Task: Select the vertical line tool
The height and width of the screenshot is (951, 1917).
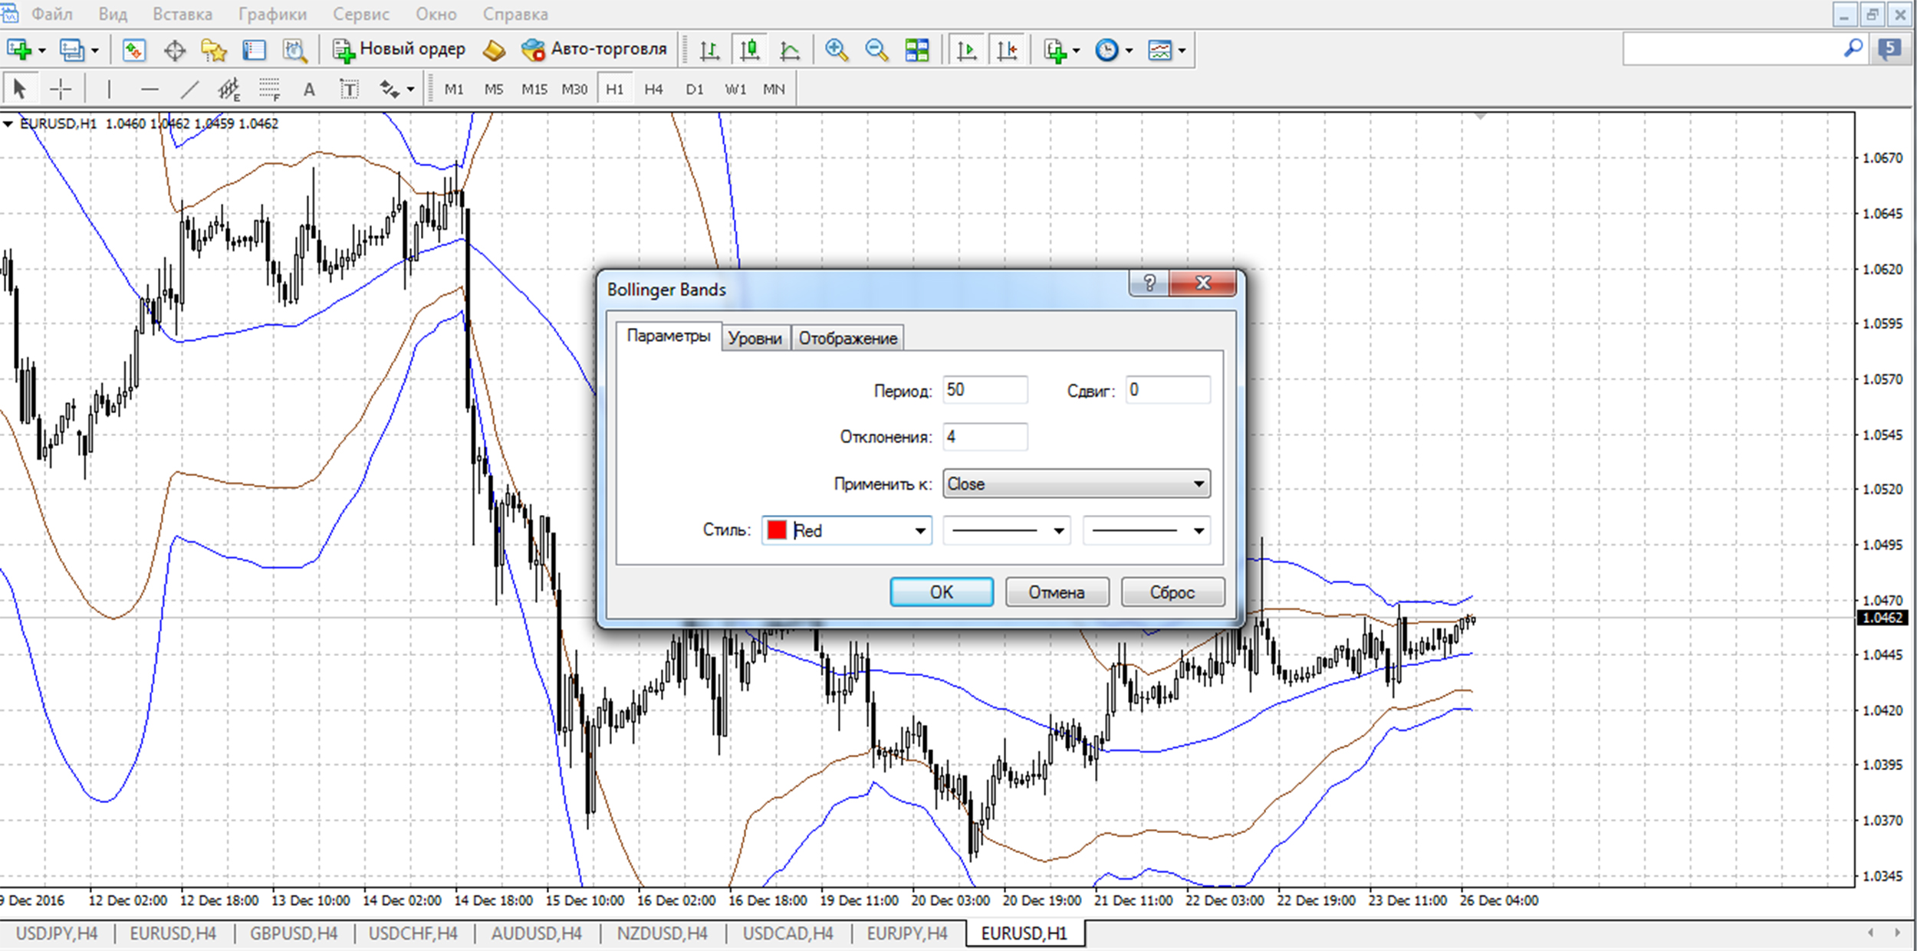Action: 109,90
